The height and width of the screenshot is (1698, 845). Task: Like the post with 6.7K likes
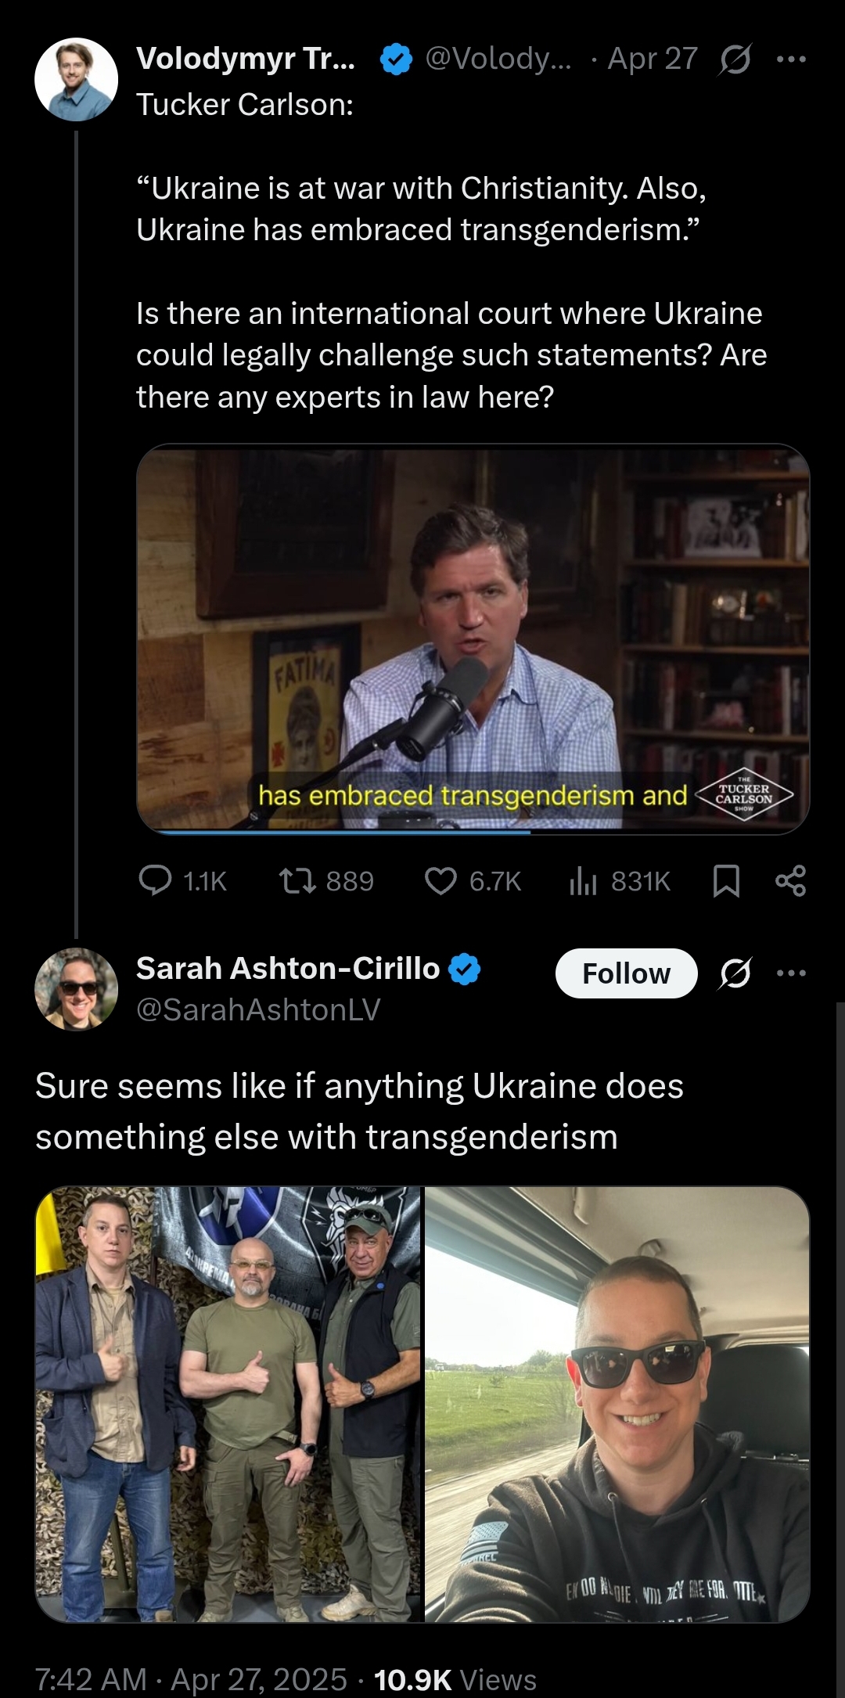pos(440,881)
